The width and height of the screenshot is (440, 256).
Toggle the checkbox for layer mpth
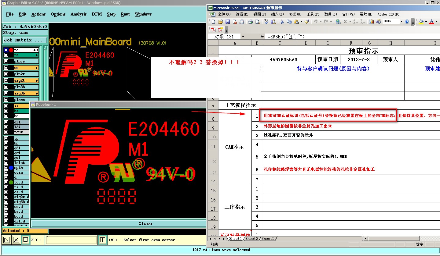click(6, 168)
